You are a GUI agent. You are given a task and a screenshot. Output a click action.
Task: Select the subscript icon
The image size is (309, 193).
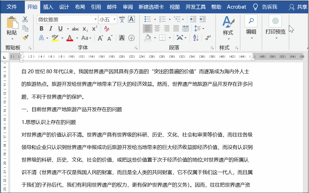tap(85, 29)
